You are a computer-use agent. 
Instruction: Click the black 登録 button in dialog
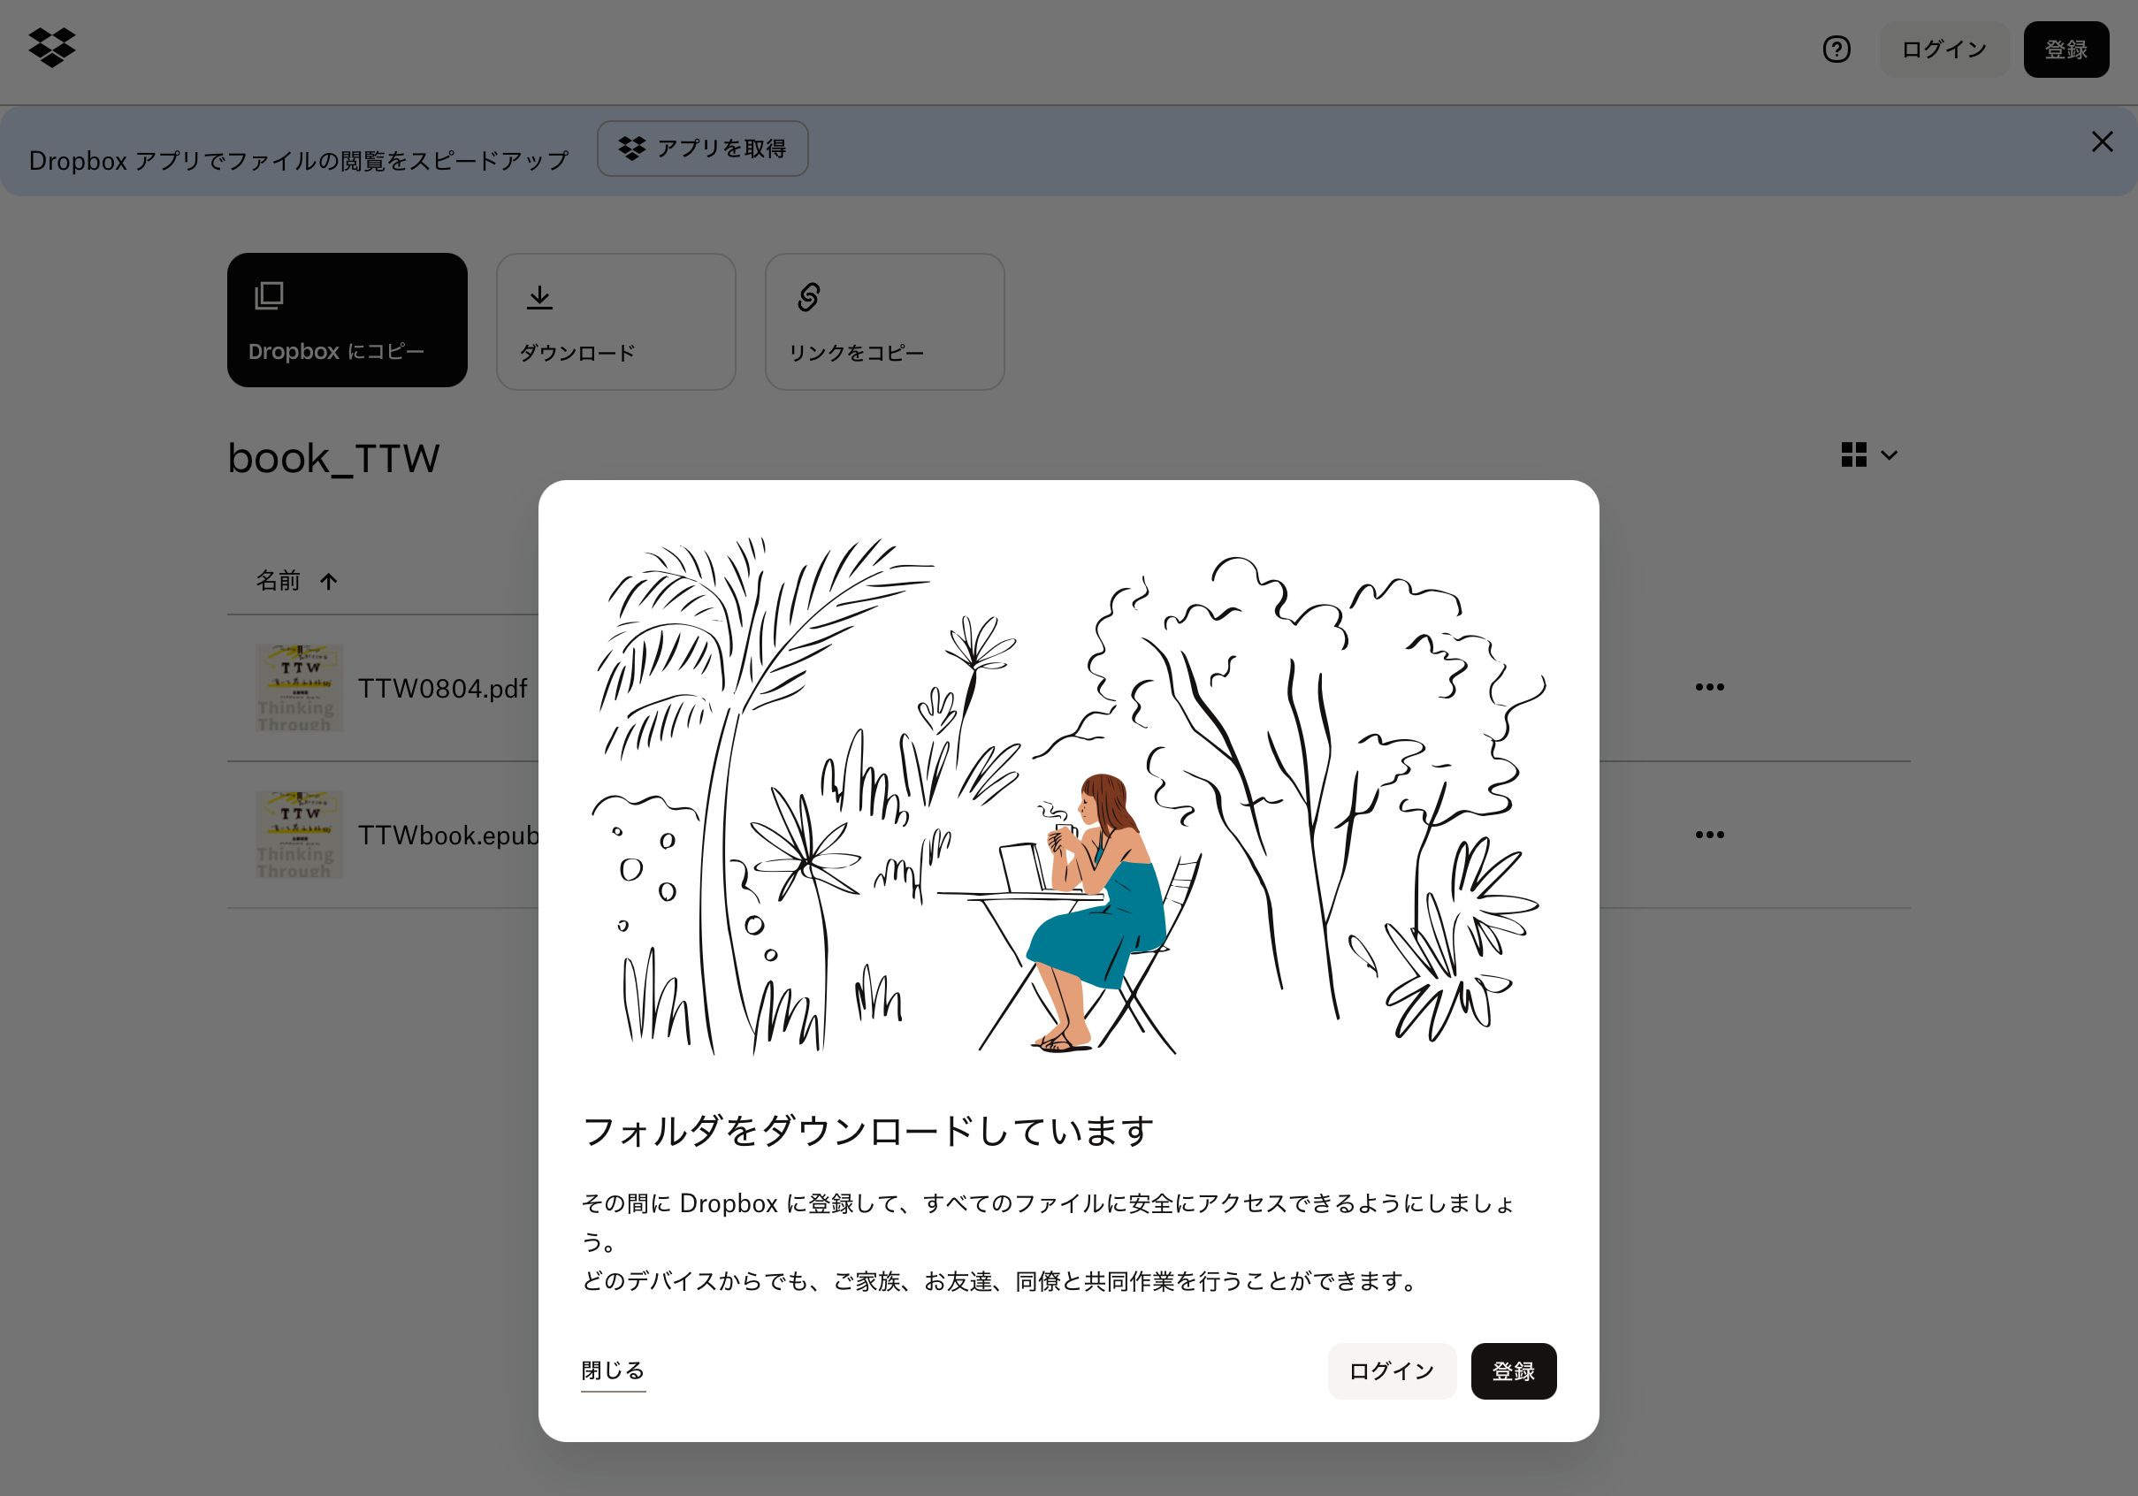[x=1513, y=1371]
